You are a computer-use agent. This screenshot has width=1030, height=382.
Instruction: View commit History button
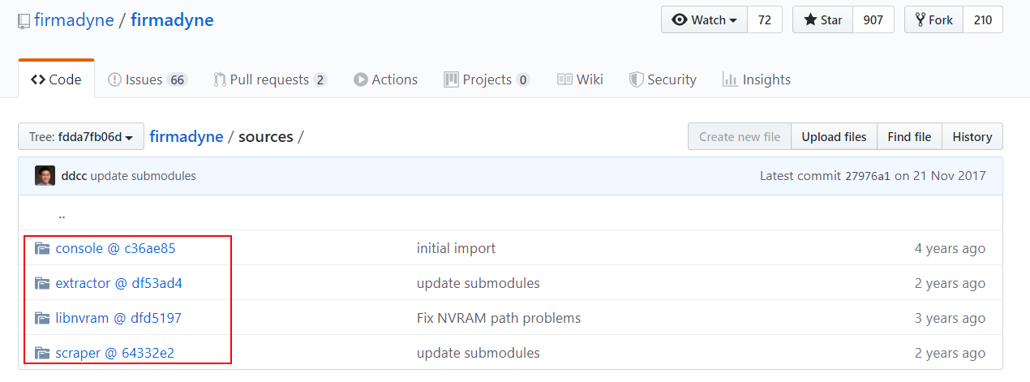972,137
